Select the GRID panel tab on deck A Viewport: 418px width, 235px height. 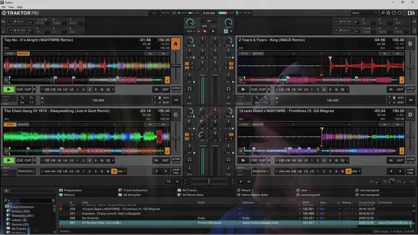[x=6, y=104]
